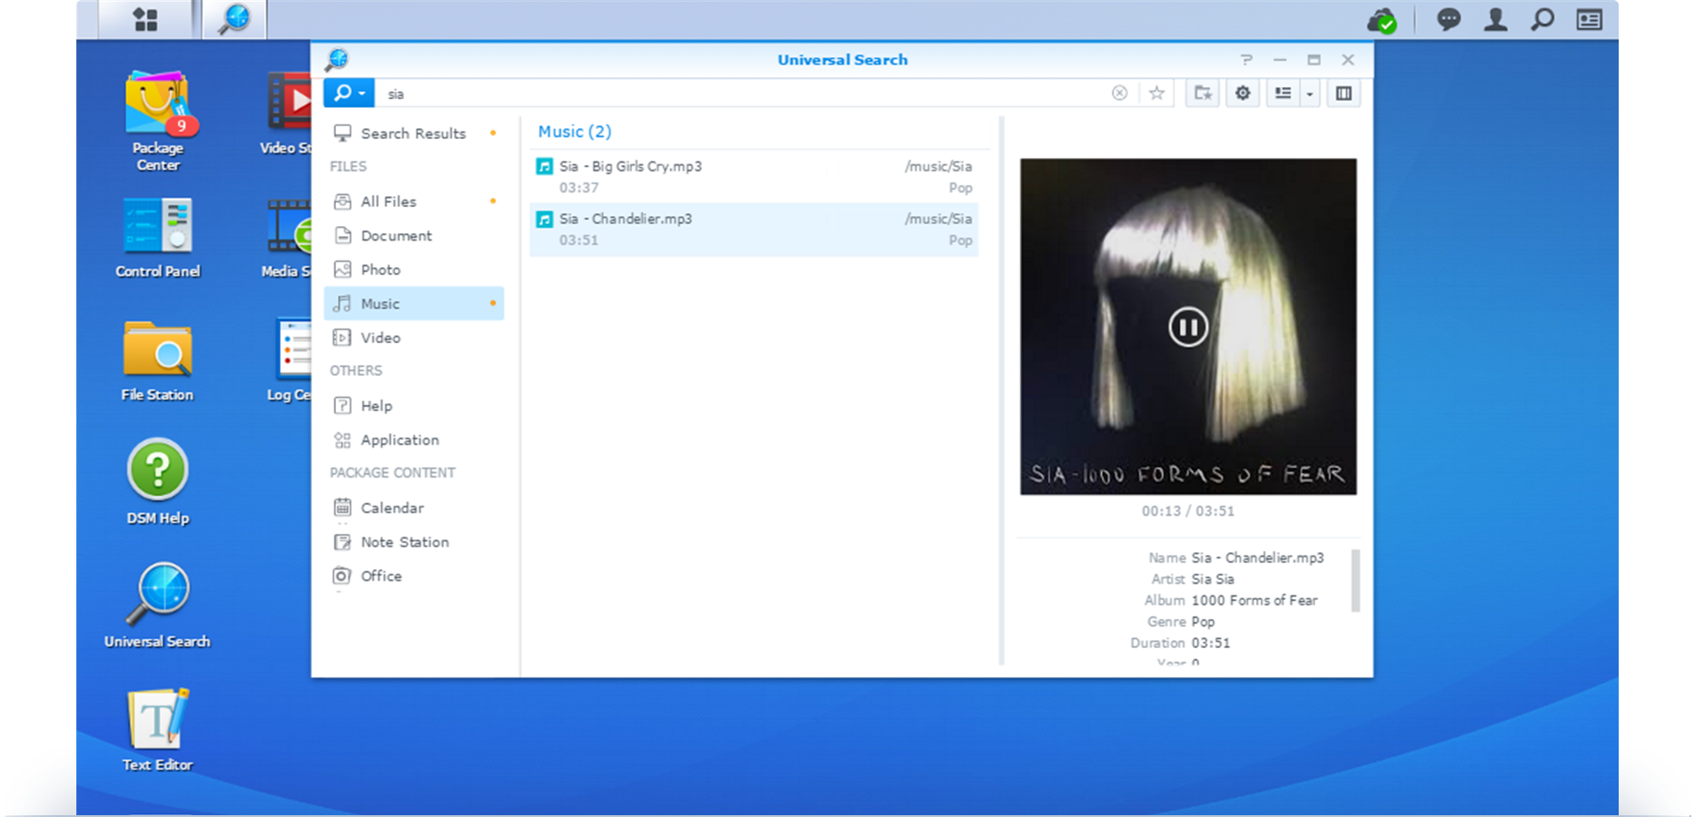Switch to column preview layout icon
1695x817 pixels.
(x=1343, y=93)
